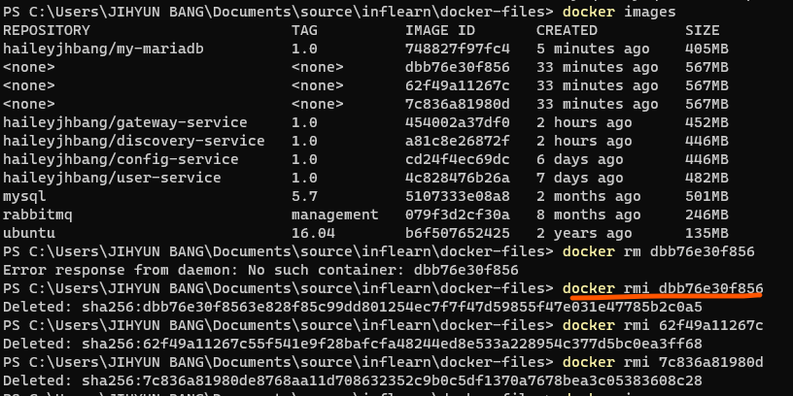This screenshot has height=396, width=793.
Task: Select image ID 454002a37df0
Action: point(457,122)
